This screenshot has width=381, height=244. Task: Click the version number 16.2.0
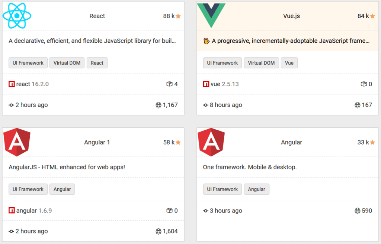40,84
